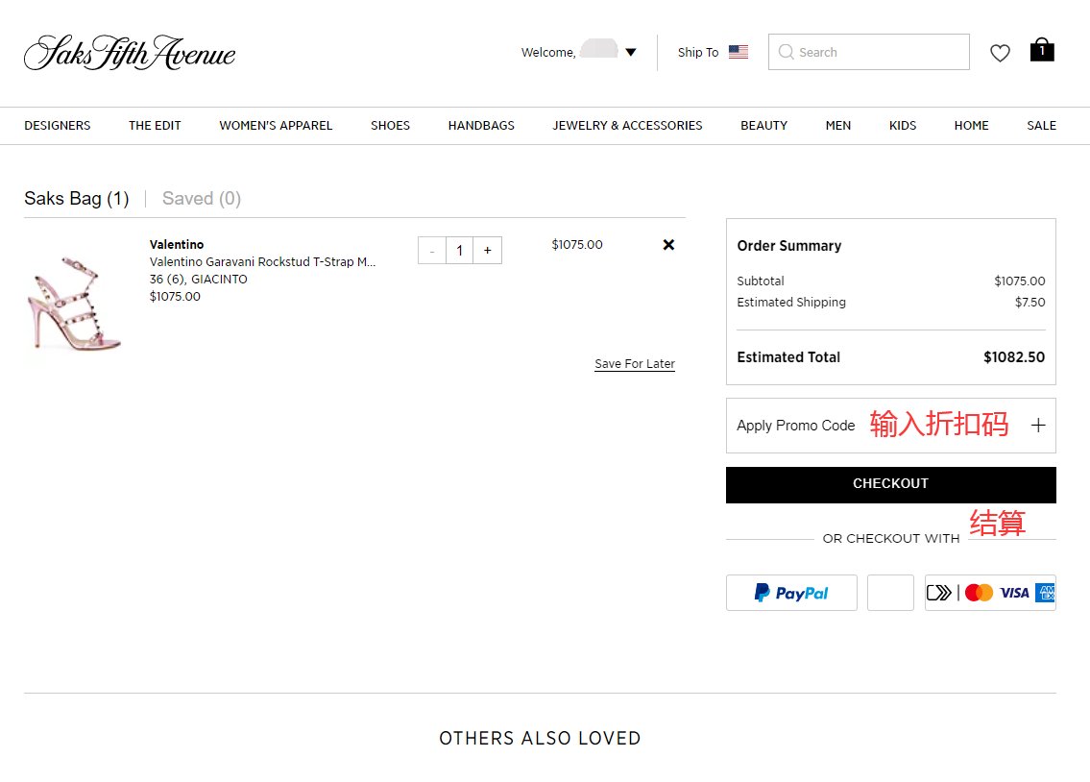
Task: Switch to the Saved (0) tab
Action: pos(202,199)
